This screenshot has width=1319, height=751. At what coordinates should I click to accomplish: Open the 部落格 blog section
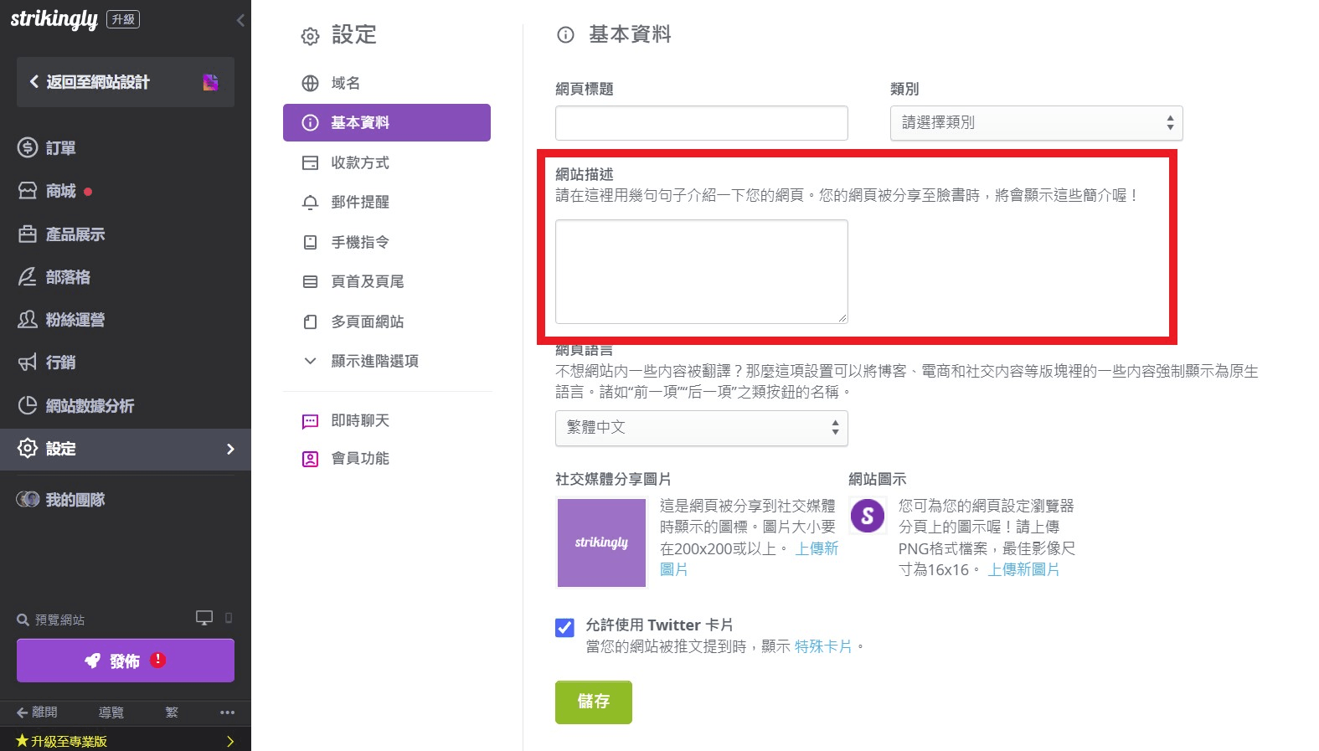point(67,277)
